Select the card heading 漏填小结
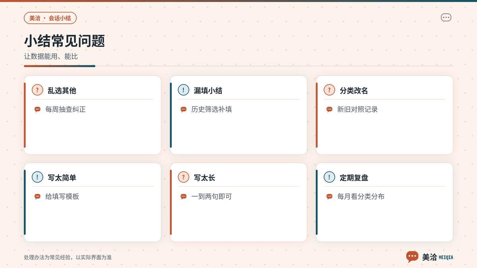This screenshot has height=268, width=477. (x=208, y=91)
